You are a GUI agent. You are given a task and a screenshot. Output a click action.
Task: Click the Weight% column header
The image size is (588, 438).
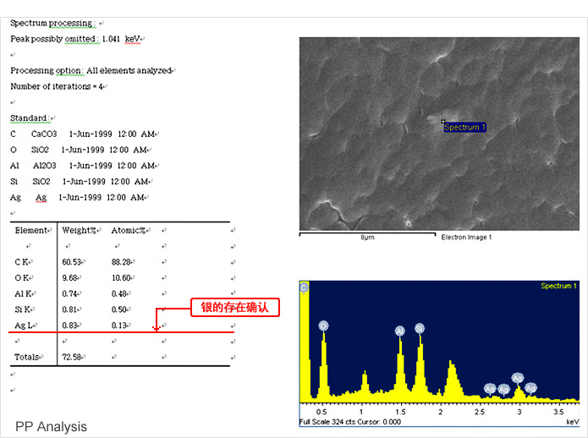point(79,230)
